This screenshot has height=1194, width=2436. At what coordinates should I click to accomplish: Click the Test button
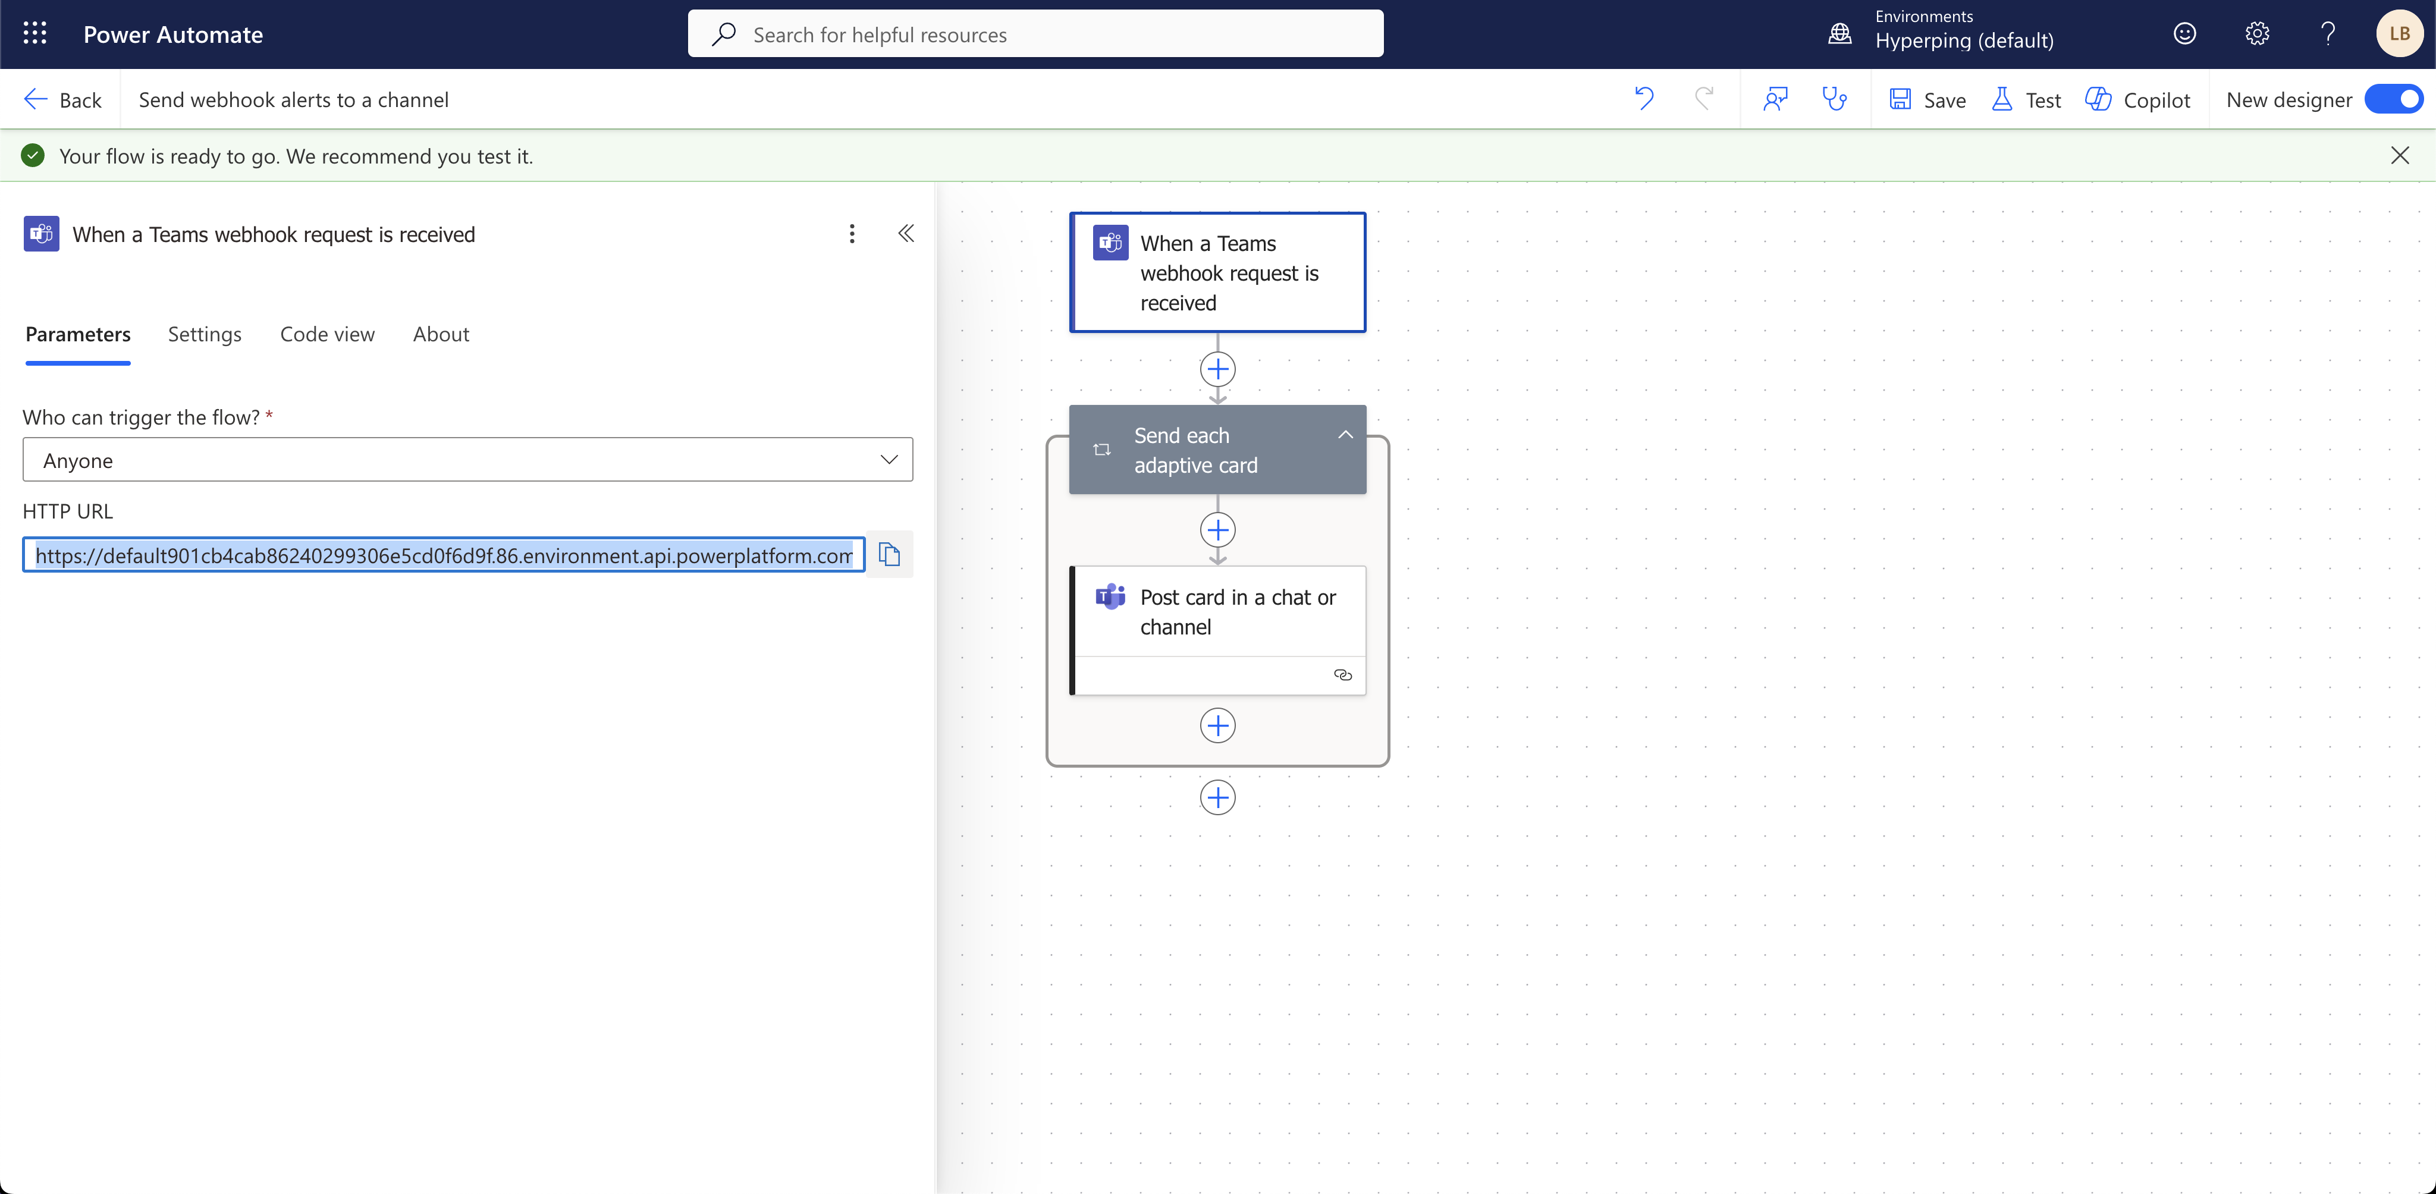(2027, 99)
